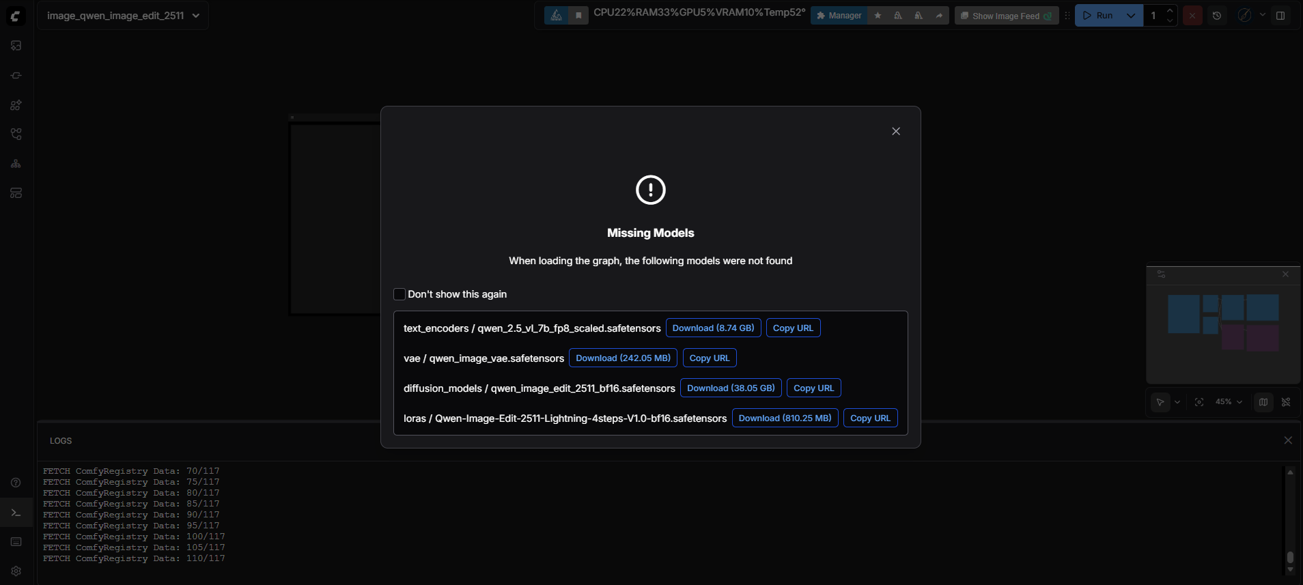This screenshot has width=1303, height=585.
Task: Close the Logs panel
Action: [1288, 440]
